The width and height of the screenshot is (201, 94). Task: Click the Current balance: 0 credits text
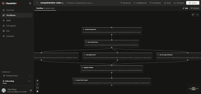(17, 92)
